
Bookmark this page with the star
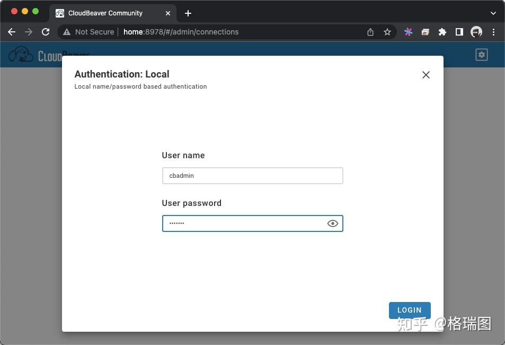[x=387, y=32]
